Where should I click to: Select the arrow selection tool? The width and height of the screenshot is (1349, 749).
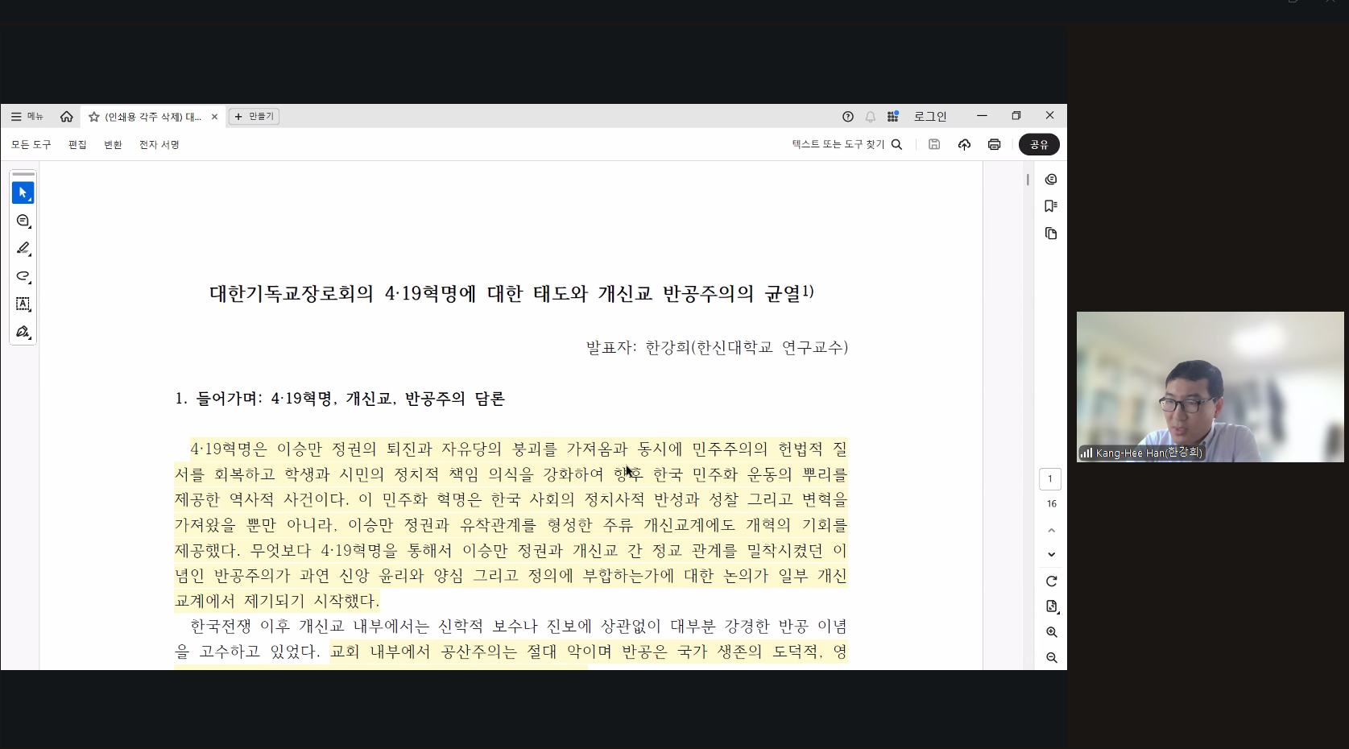23,193
